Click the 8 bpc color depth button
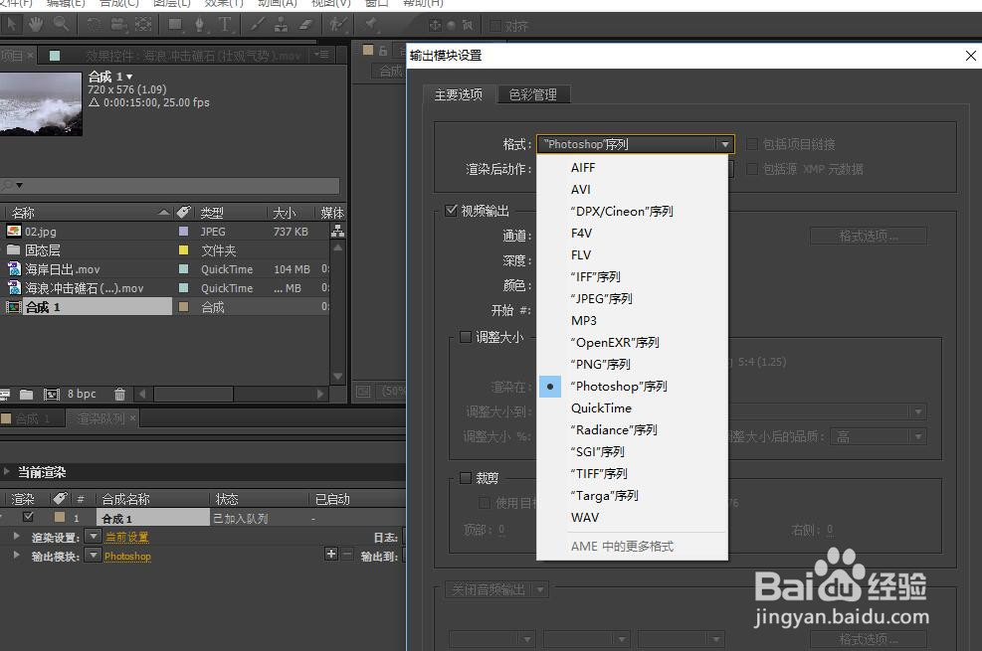 point(82,394)
